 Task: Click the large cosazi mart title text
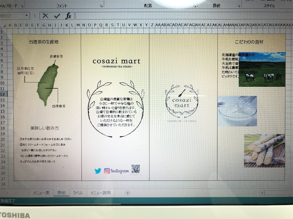(x=116, y=61)
